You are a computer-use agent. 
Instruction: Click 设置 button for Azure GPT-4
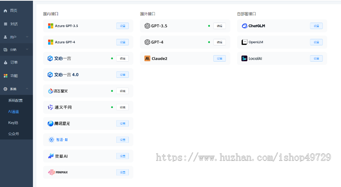[x=122, y=42]
